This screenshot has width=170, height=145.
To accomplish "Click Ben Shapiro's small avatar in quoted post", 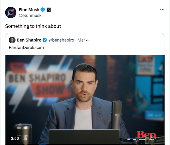I will click(12, 40).
